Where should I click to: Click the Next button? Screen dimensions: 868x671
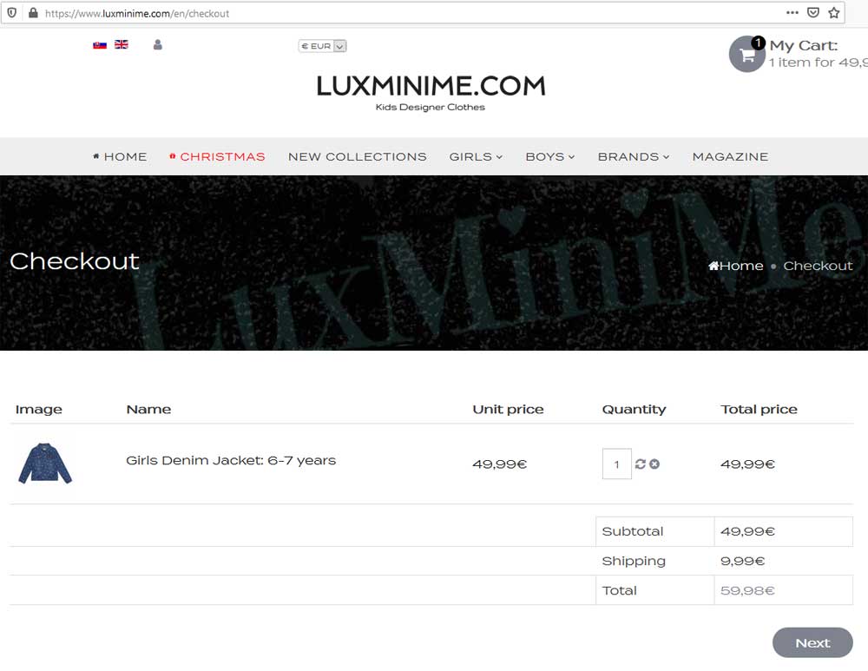812,642
